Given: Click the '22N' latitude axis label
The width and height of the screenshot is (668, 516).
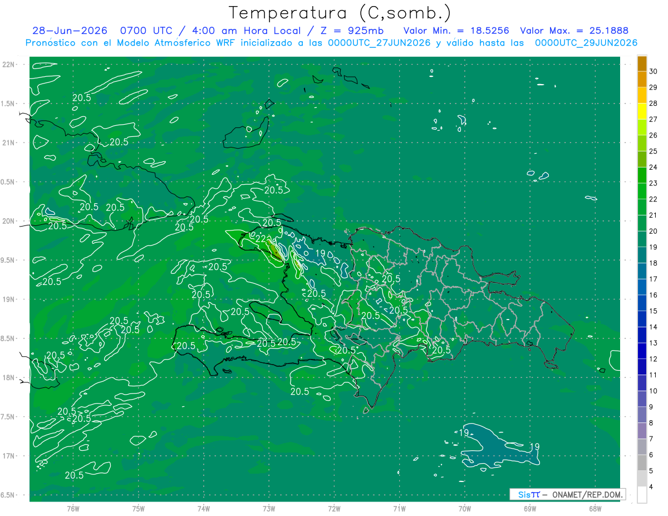Looking at the screenshot, I should (9, 65).
